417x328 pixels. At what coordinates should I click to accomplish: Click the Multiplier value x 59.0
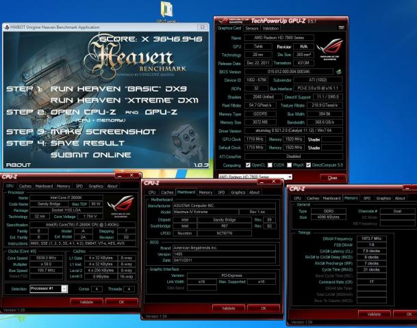pyautogui.click(x=47, y=264)
